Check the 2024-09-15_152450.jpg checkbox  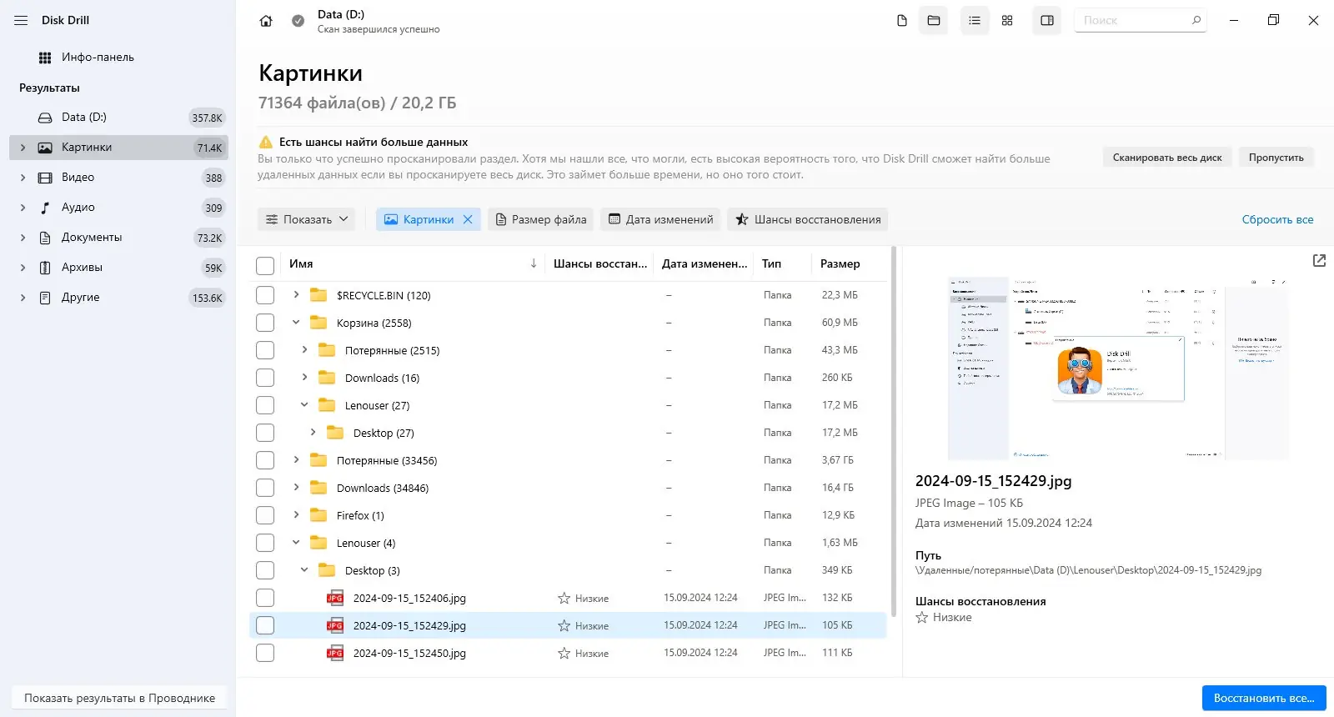[x=265, y=653]
